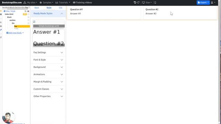Click the Add new block link
Viewport: 221px width, 124px height.
point(15,33)
